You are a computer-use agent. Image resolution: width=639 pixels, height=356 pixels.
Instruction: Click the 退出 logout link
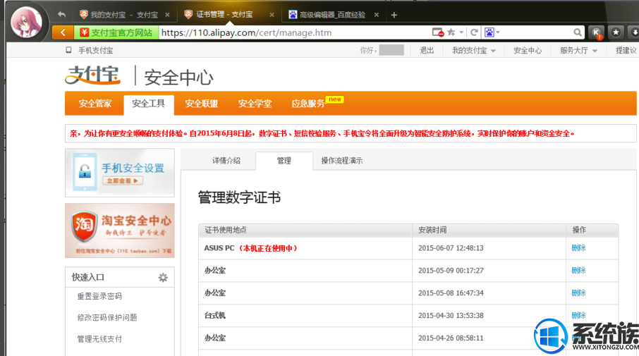[x=427, y=51]
